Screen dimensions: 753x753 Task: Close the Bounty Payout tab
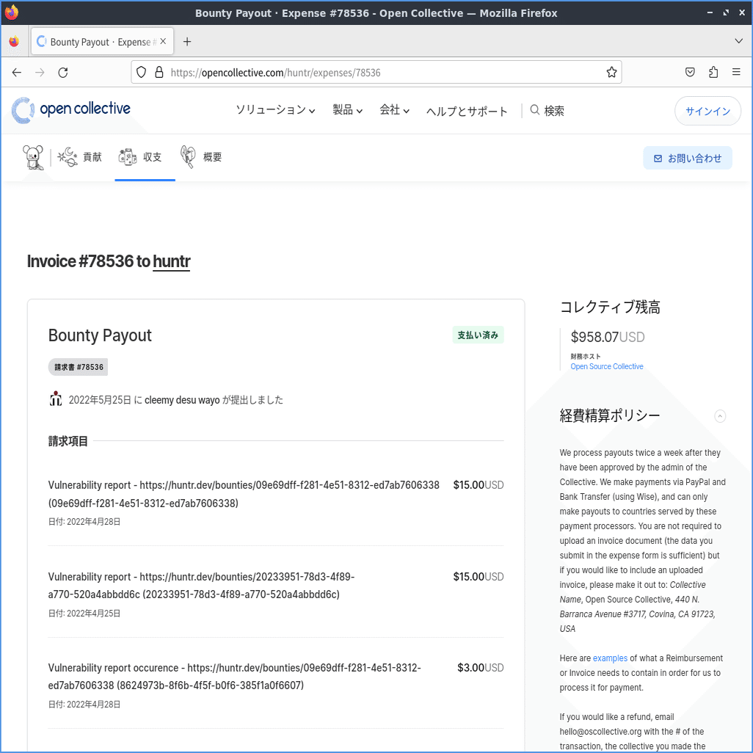click(163, 42)
